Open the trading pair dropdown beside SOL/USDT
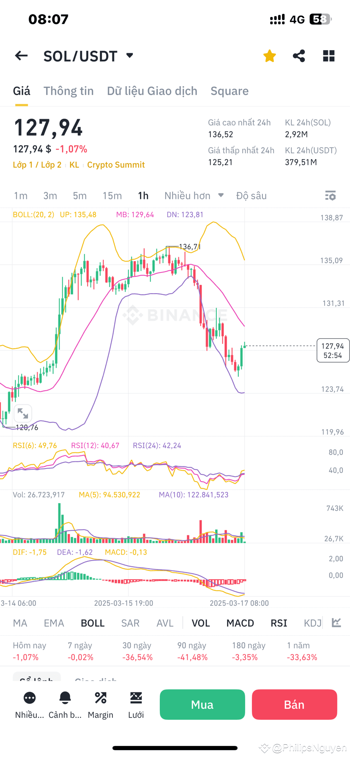The image size is (350, 757). (129, 55)
